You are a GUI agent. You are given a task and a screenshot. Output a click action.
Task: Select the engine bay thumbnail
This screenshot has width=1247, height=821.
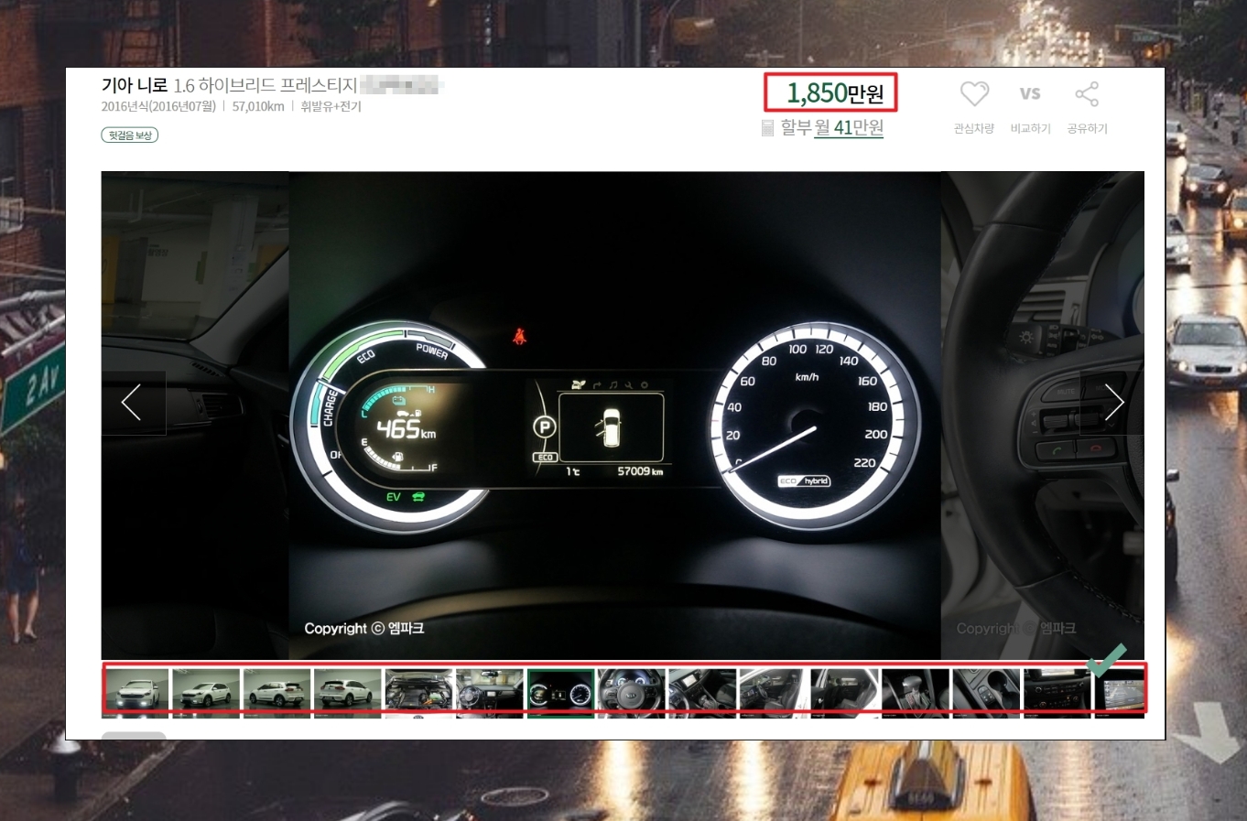point(419,693)
